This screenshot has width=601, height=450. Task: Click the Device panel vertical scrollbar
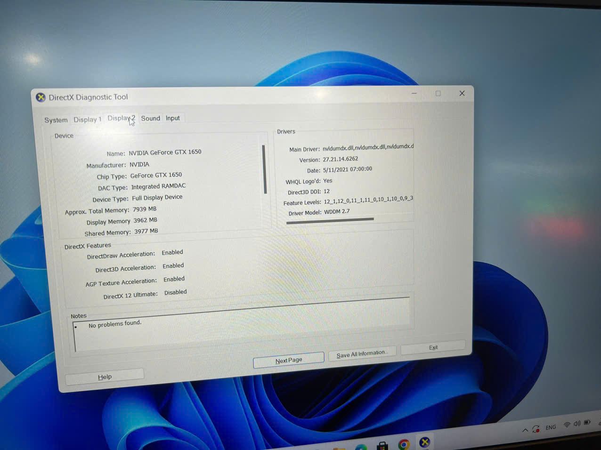click(x=264, y=169)
